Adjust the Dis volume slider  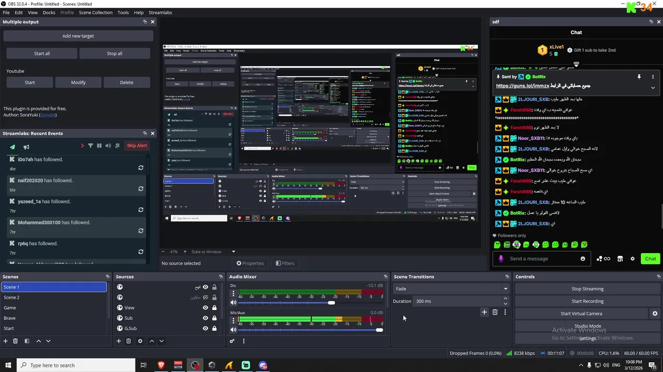(x=331, y=303)
